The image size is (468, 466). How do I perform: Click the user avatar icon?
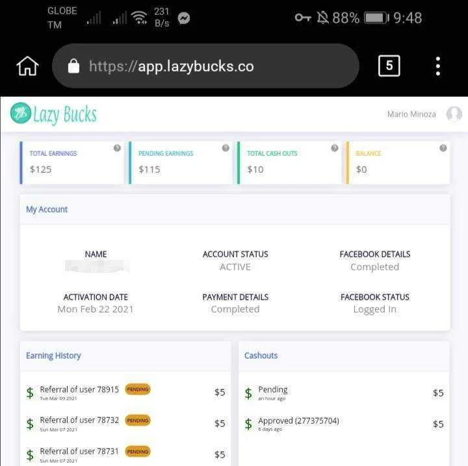coord(454,114)
